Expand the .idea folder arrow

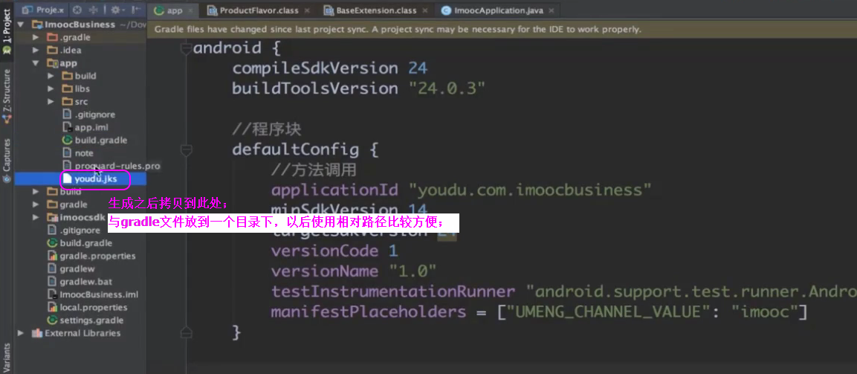[36, 51]
